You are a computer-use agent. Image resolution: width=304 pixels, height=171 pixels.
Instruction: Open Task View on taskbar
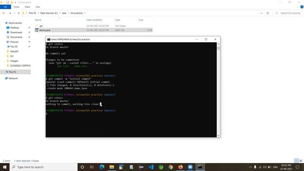(92, 167)
